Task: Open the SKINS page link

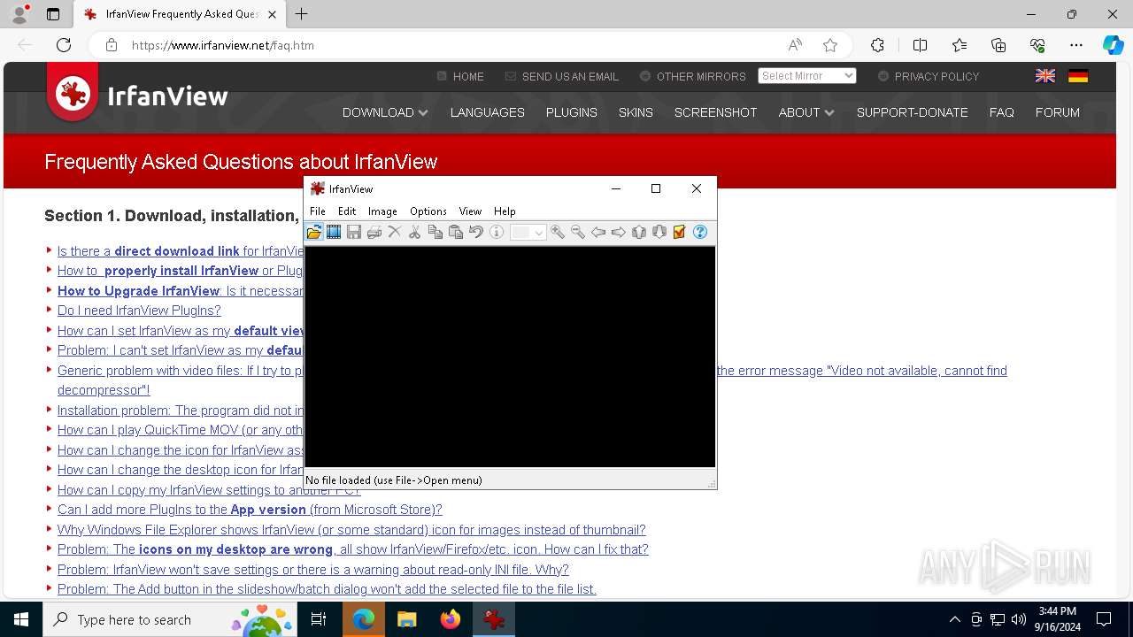Action: (x=636, y=112)
